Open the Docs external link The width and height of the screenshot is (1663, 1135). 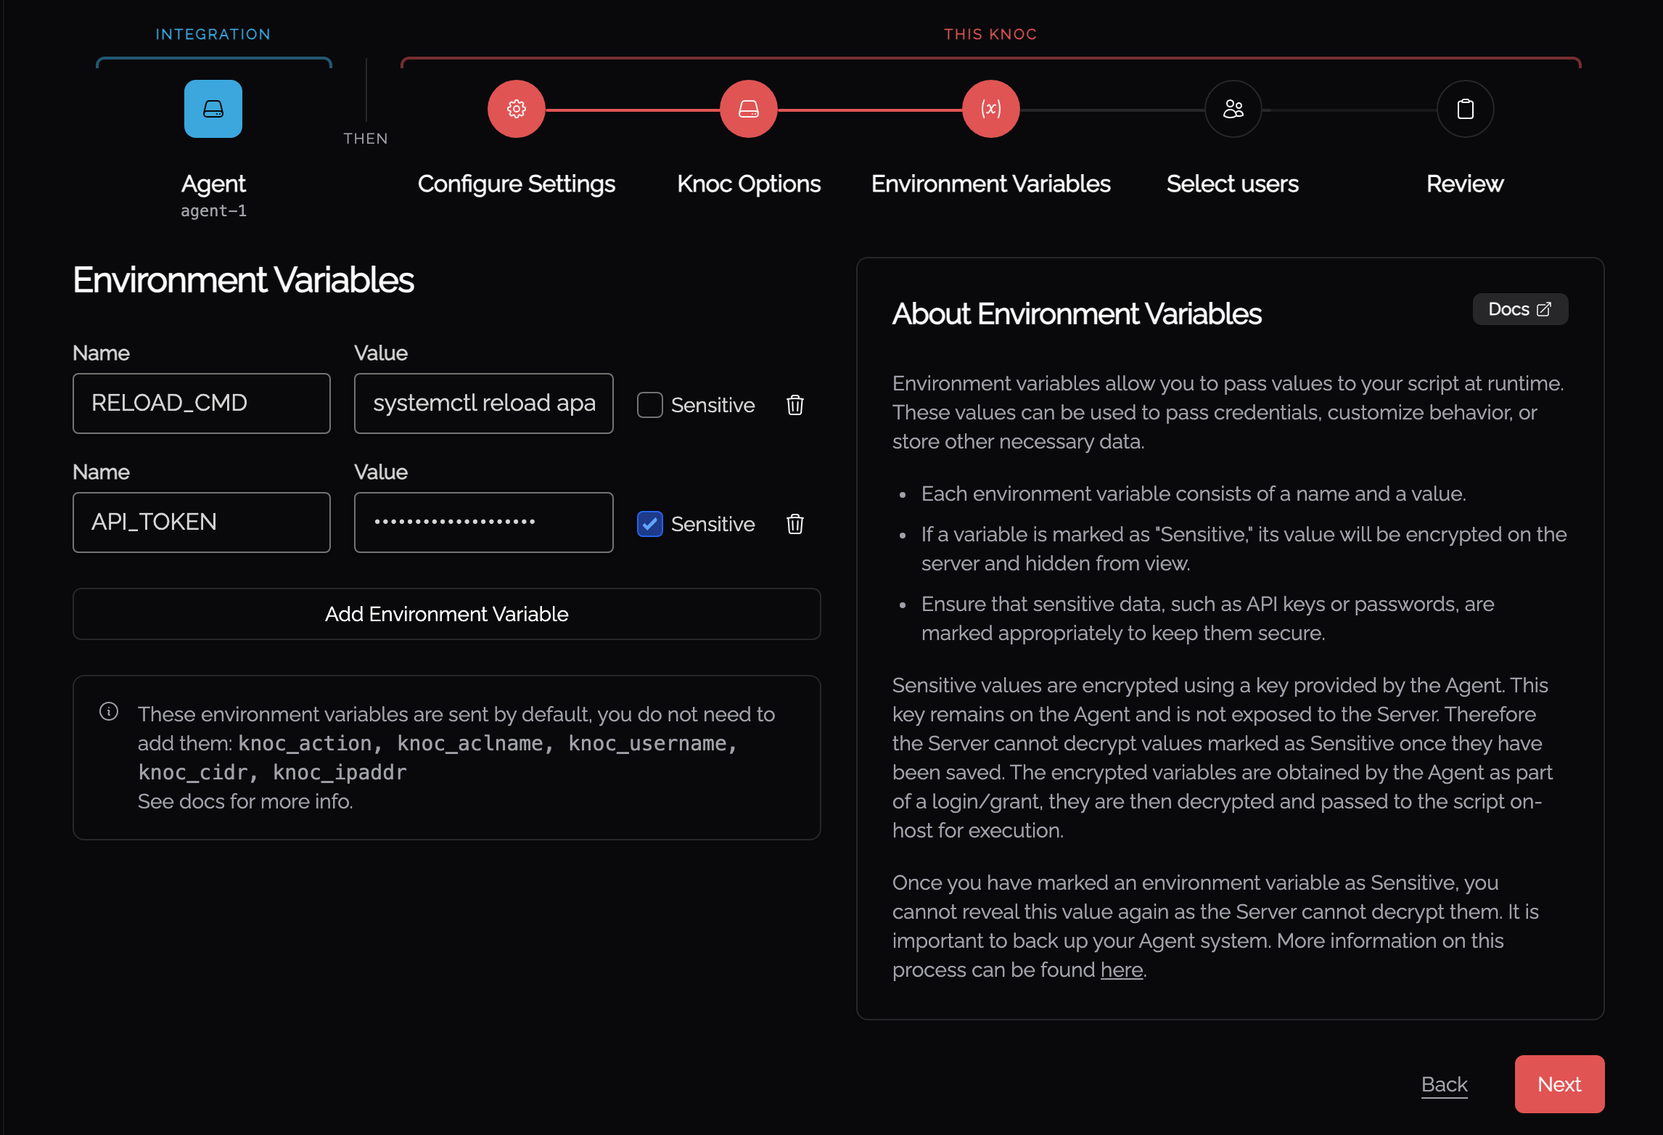pos(1520,309)
